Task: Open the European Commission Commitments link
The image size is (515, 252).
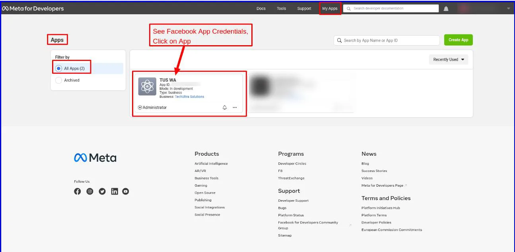Action: (392, 230)
